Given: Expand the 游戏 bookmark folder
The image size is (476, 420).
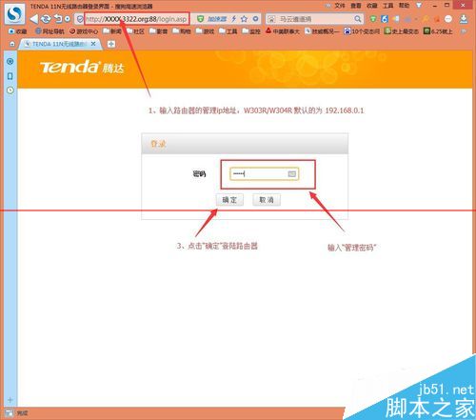Looking at the screenshot, I should click(x=205, y=31).
